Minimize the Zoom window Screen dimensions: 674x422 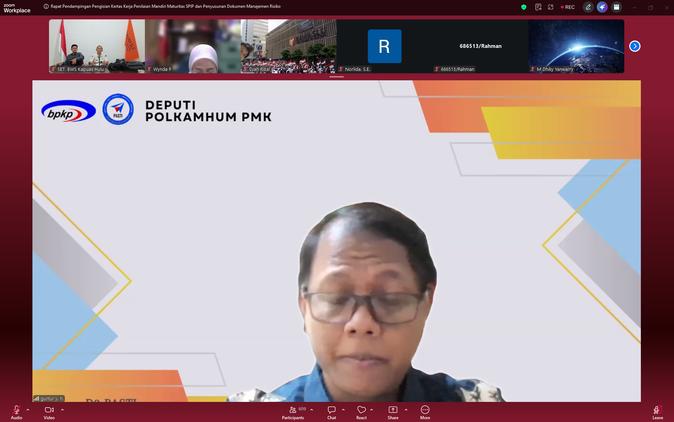click(635, 7)
